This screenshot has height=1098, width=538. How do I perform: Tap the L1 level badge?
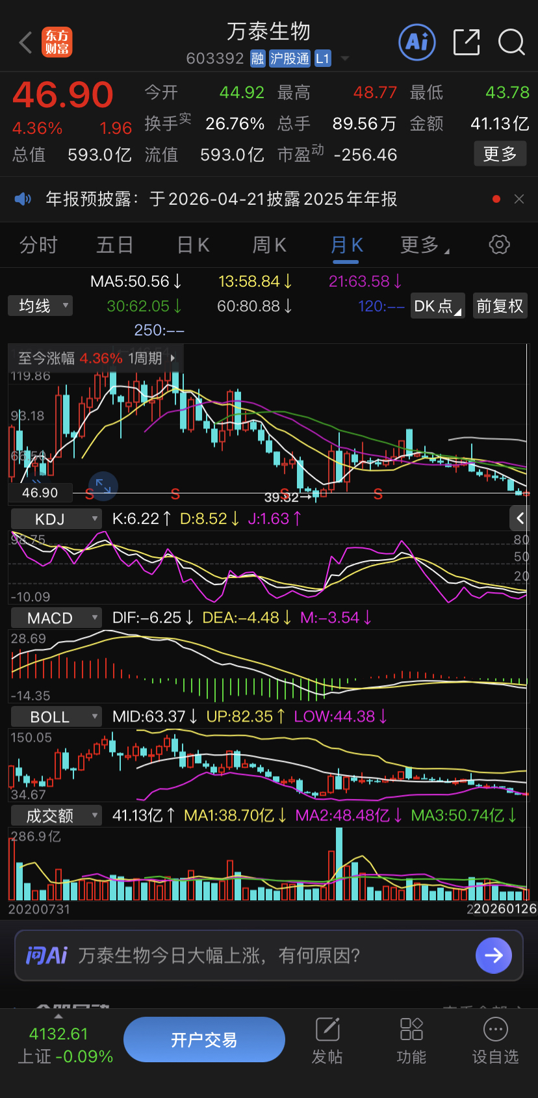tap(323, 59)
